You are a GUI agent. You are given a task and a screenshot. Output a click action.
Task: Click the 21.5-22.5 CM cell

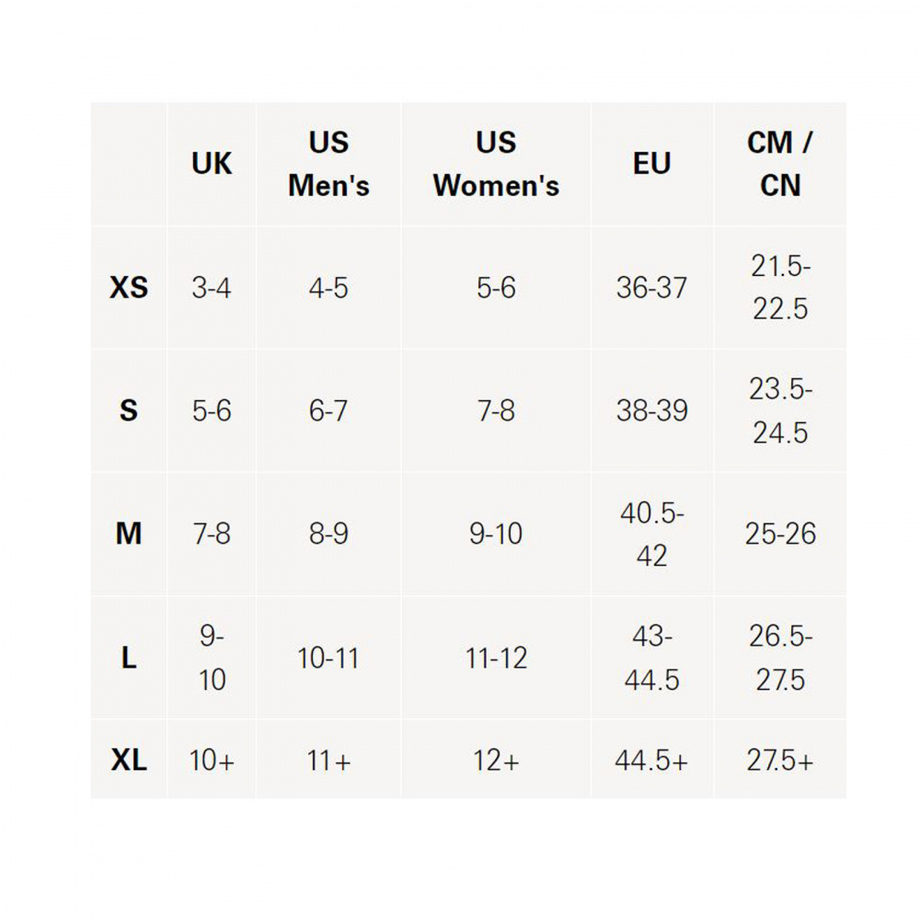click(779, 287)
